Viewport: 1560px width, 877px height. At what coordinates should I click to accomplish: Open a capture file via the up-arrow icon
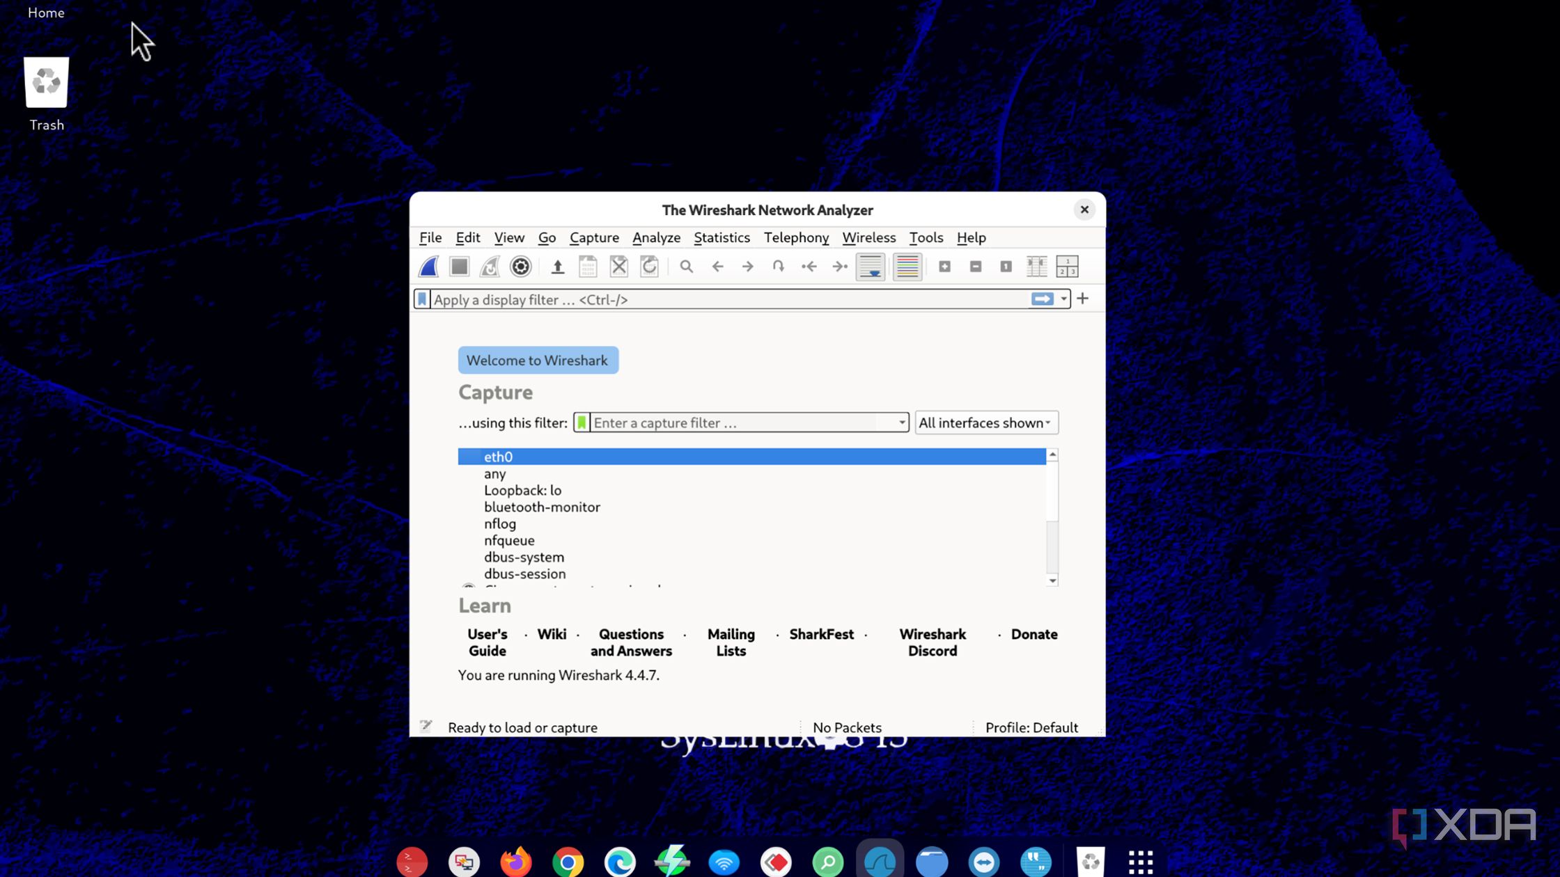pyautogui.click(x=557, y=267)
